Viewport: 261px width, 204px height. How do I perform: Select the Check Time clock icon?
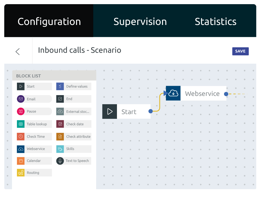pyautogui.click(x=21, y=136)
